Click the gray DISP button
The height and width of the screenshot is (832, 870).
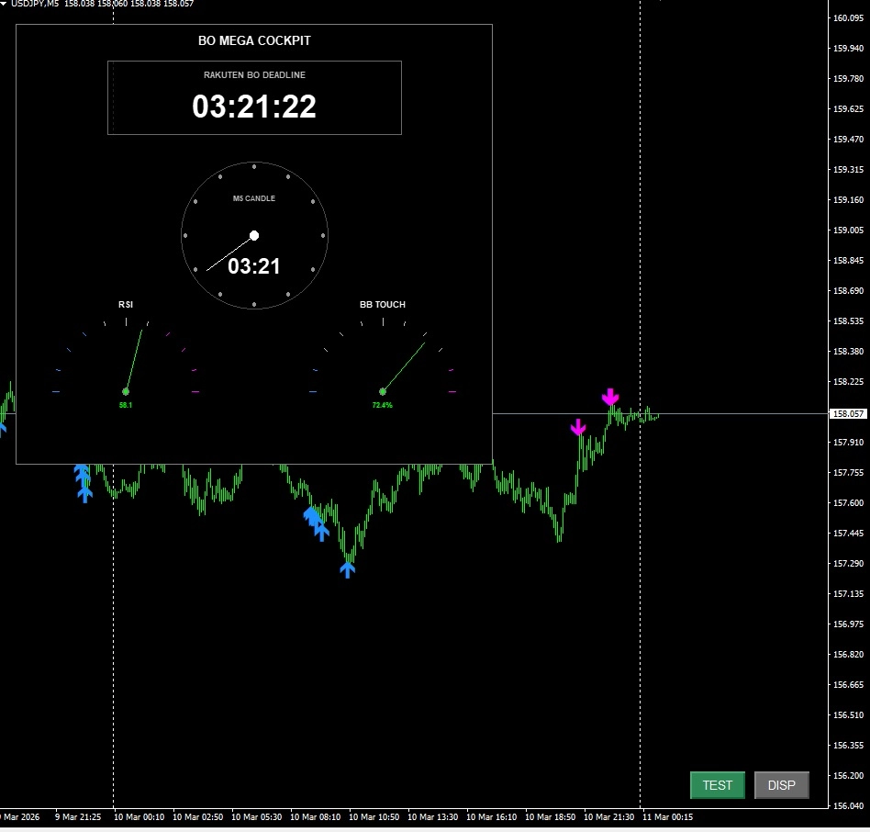point(781,785)
